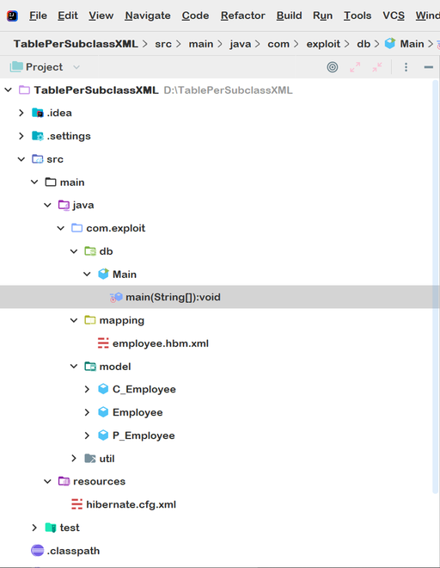
Task: Click the Expand All icon in Project toolbar
Action: tap(355, 67)
